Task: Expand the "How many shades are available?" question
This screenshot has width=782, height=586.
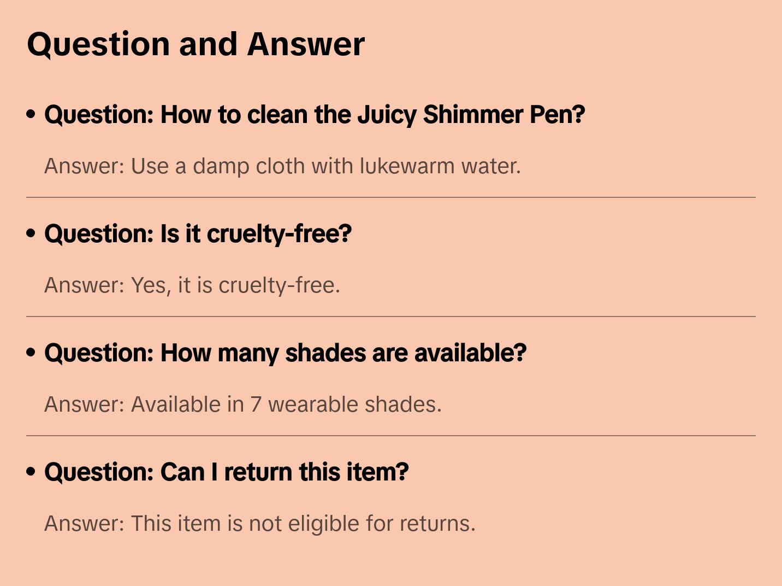Action: [x=285, y=353]
